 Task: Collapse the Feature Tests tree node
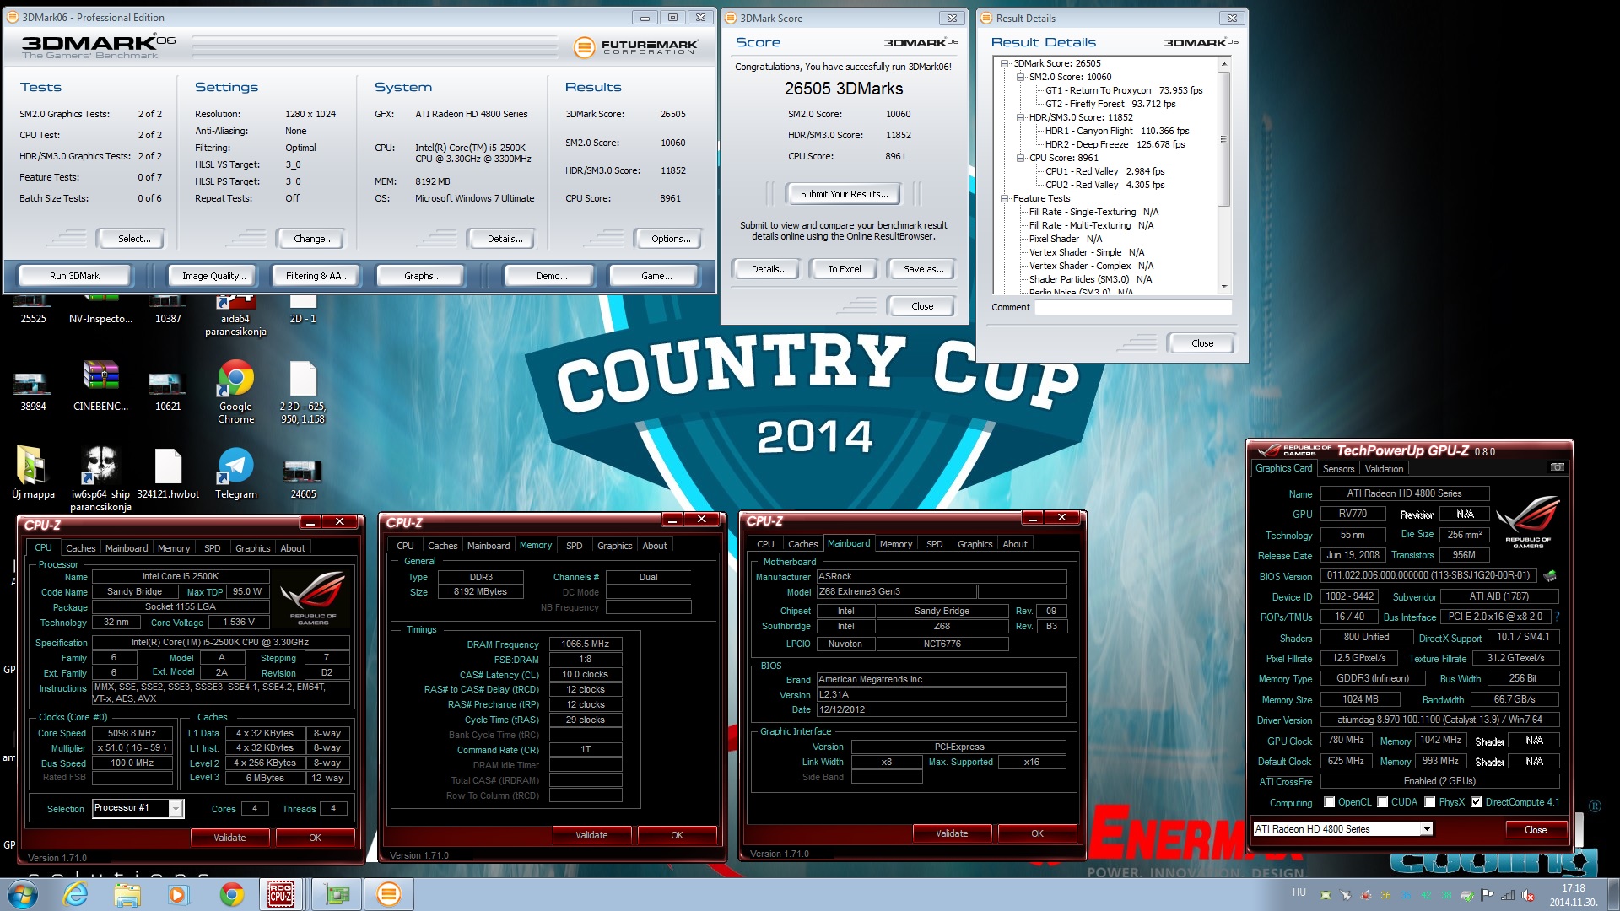(x=1004, y=198)
